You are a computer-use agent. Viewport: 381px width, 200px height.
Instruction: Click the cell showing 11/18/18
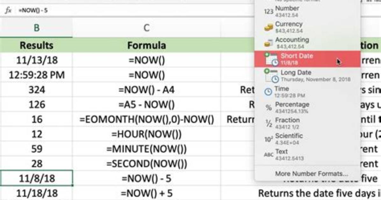coord(36,193)
